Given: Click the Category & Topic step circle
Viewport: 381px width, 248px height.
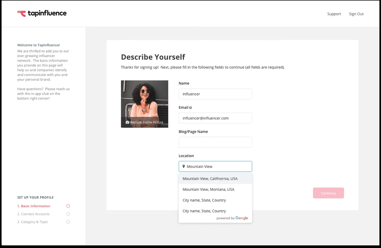Looking at the screenshot, I should pos(68,222).
